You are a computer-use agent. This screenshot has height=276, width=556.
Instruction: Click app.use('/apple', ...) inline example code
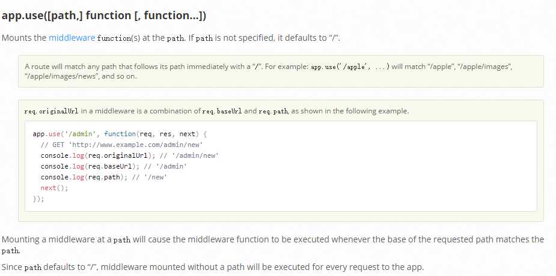(350, 67)
